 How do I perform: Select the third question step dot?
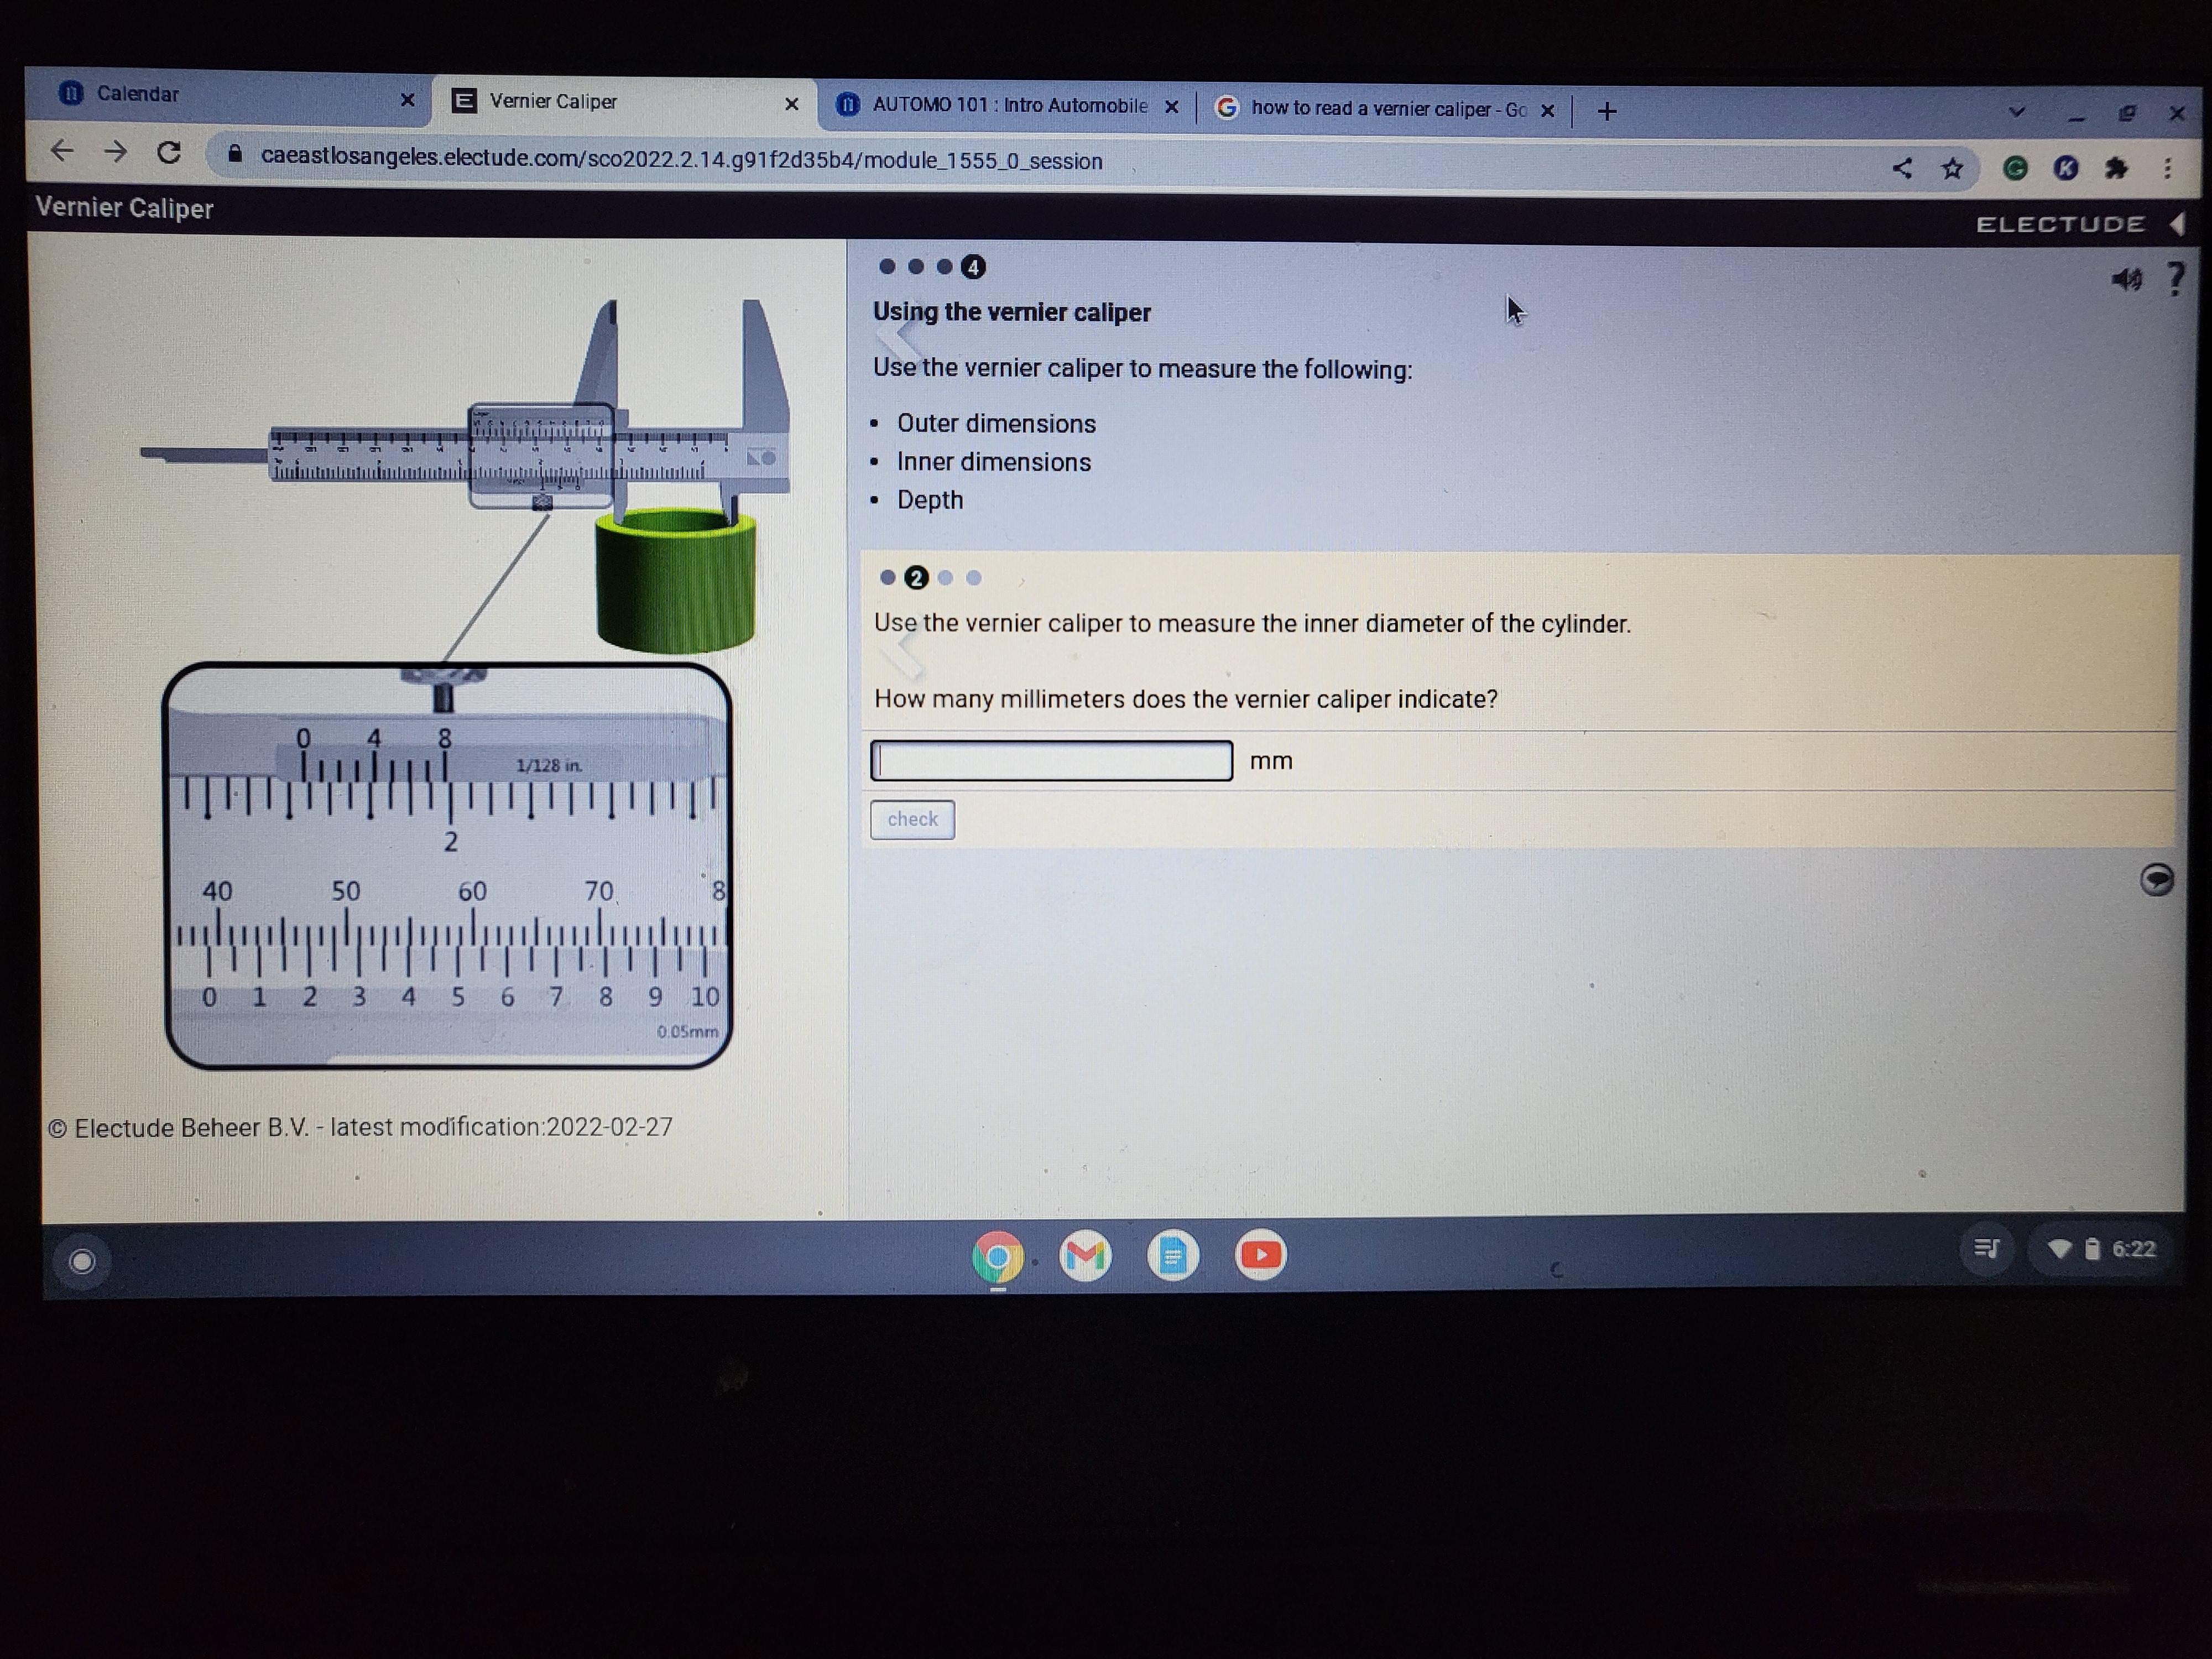coord(945,577)
